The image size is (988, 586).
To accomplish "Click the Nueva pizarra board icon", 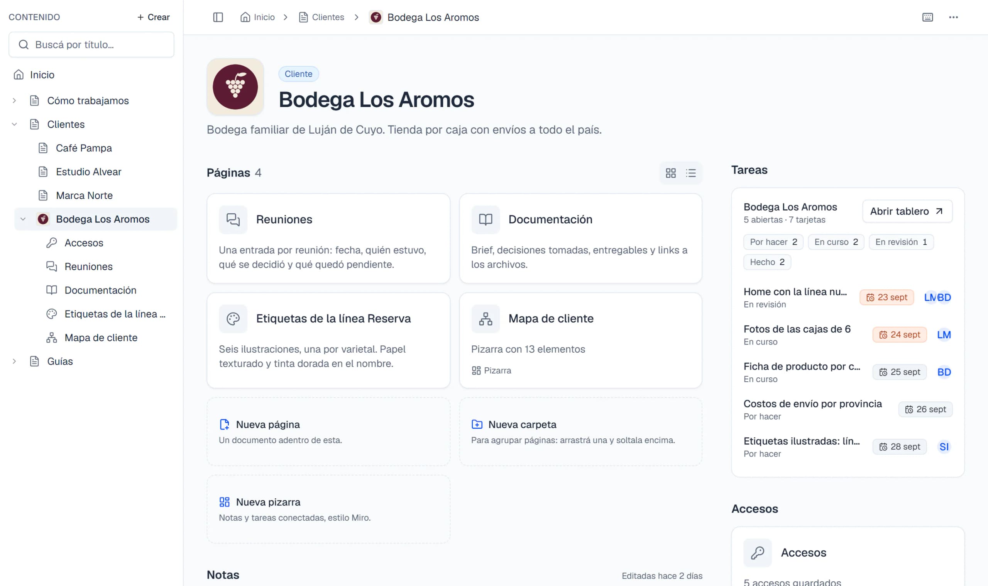I will [x=224, y=502].
